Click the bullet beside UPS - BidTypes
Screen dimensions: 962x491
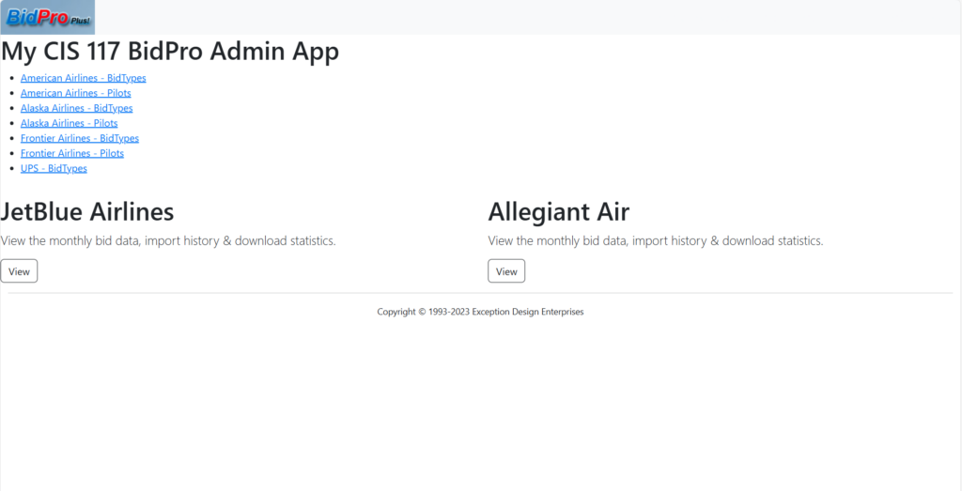click(x=11, y=169)
